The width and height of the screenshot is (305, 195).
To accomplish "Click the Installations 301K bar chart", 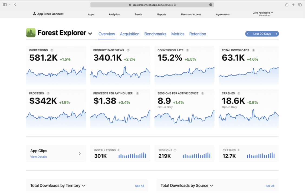I will pyautogui.click(x=132, y=155).
